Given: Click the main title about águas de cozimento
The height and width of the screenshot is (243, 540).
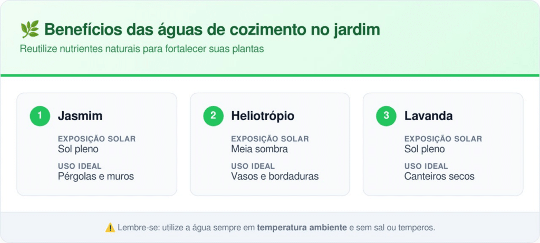Looking at the screenshot, I should click(212, 30).
